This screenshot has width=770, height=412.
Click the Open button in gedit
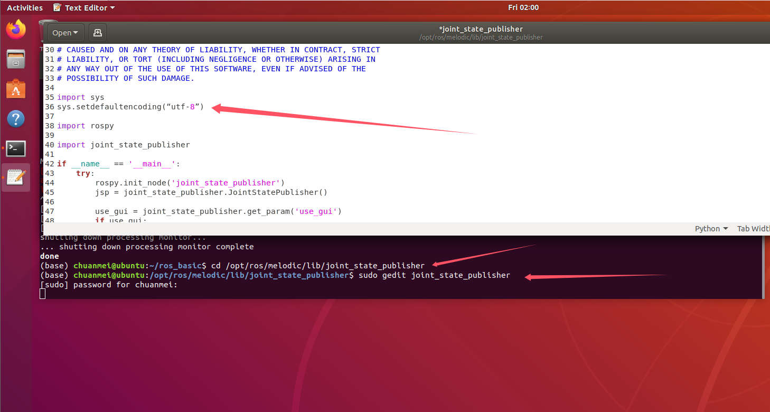tap(62, 32)
